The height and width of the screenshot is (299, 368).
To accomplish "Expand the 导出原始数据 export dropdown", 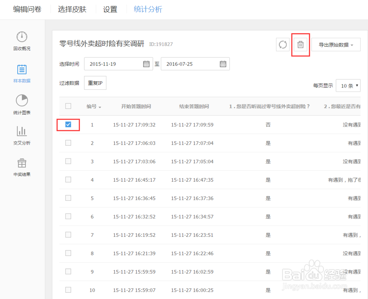I will point(336,44).
